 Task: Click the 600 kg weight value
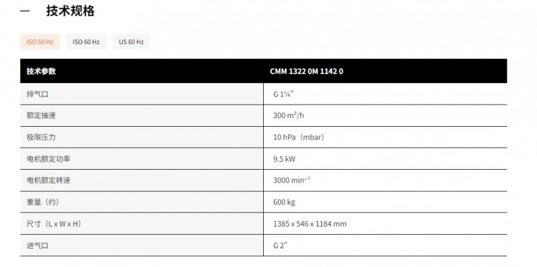284,203
